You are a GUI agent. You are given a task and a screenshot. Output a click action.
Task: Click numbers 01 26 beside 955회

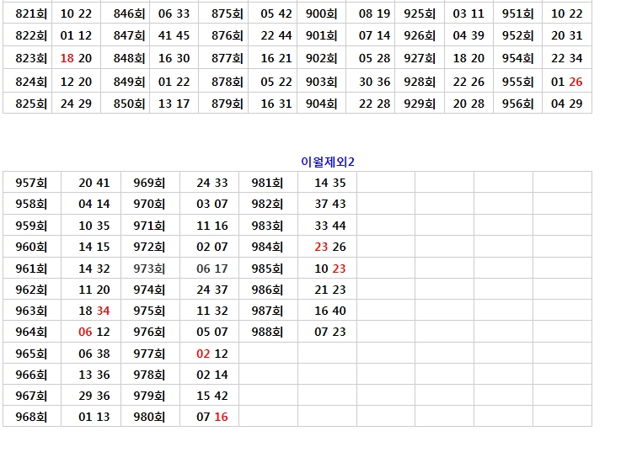pyautogui.click(x=566, y=82)
